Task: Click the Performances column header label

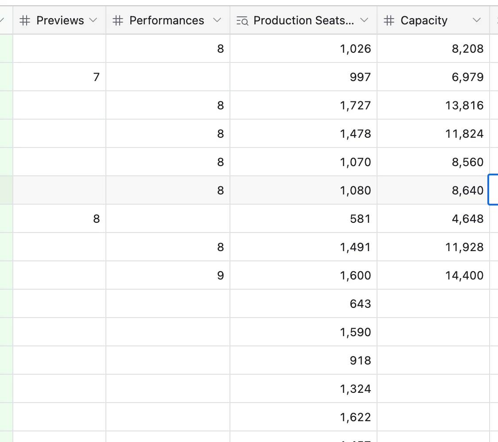Action: pos(167,20)
